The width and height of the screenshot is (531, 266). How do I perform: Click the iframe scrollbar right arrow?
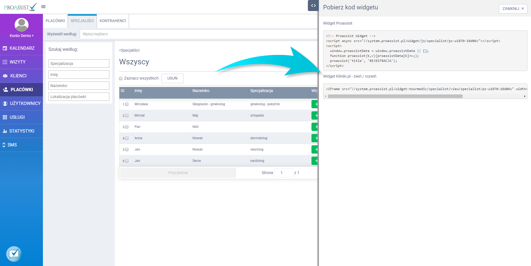tap(525, 96)
